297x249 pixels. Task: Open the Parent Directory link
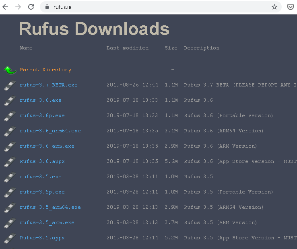(x=45, y=70)
